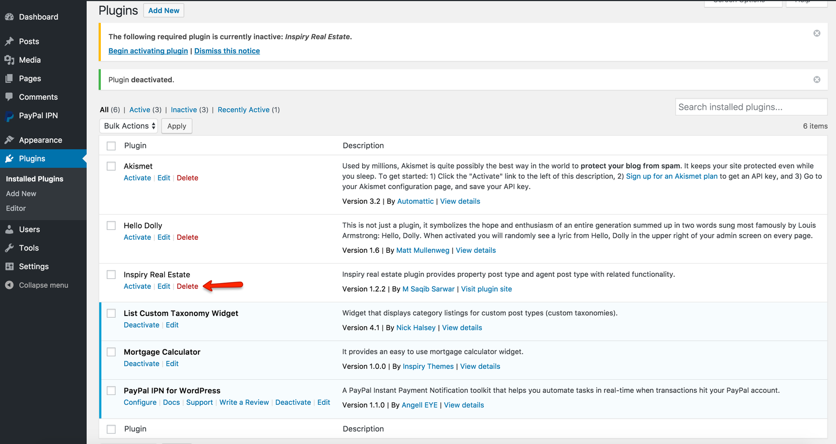836x444 pixels.
Task: Check the Hello Dolly plugin checkbox
Action: pos(111,226)
